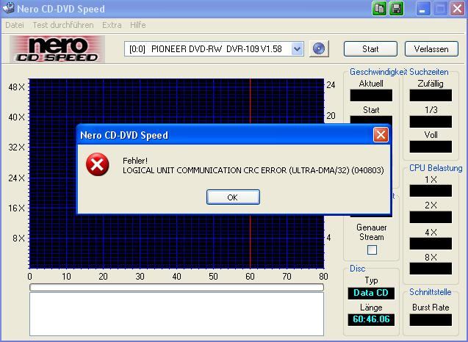Screen dimensions: 468x342
Task: Click the CPU Belastung 4X display box
Action: [x=431, y=244]
